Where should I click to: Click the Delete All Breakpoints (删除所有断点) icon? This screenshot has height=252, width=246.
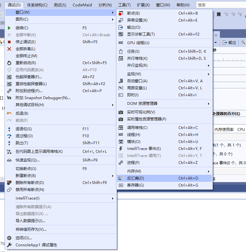point(9,183)
